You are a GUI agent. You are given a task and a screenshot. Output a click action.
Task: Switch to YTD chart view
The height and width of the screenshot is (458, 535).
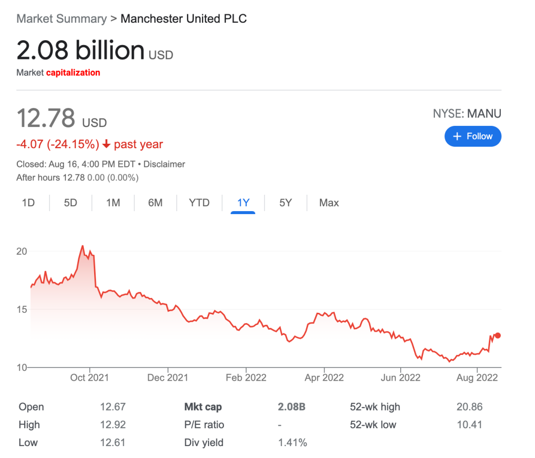pyautogui.click(x=199, y=203)
